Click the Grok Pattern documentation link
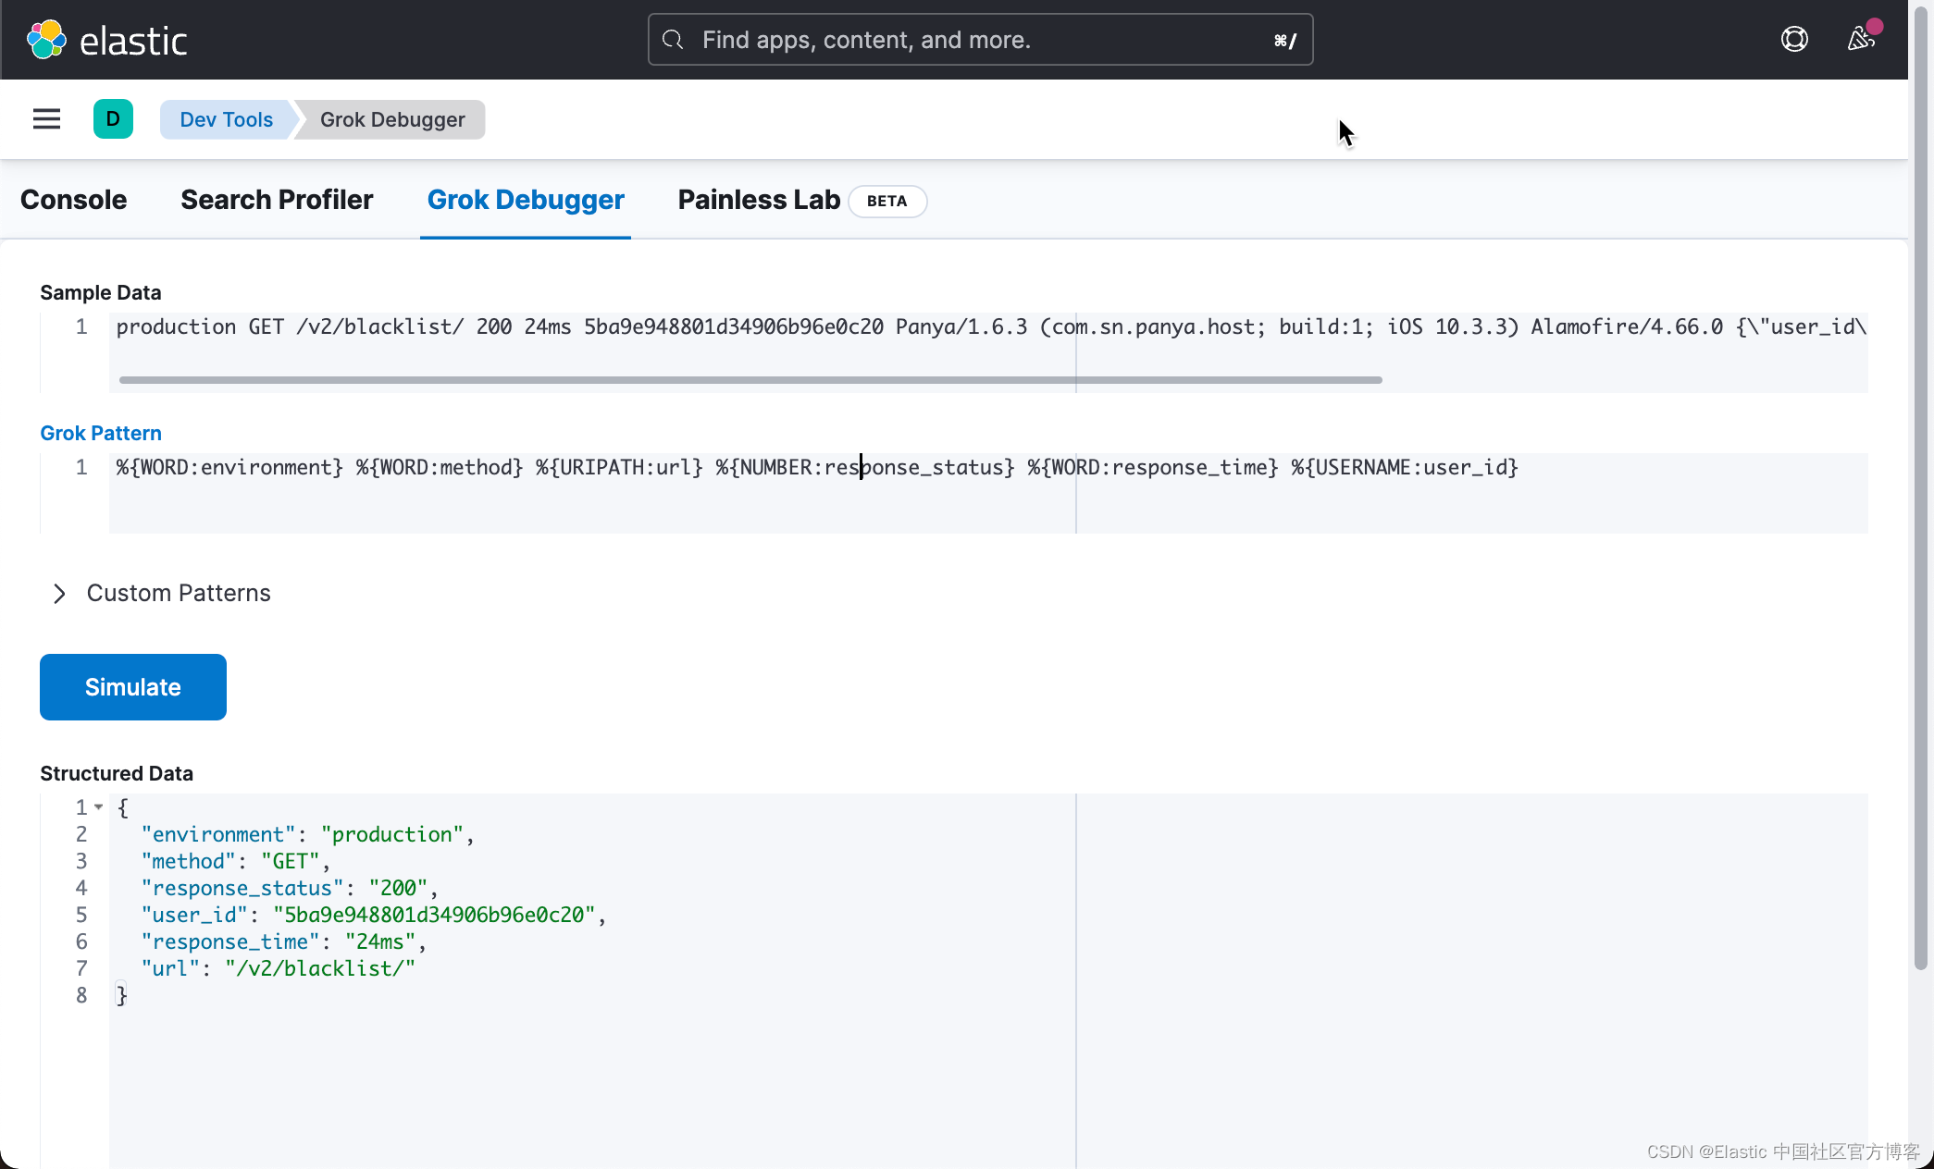 100,432
